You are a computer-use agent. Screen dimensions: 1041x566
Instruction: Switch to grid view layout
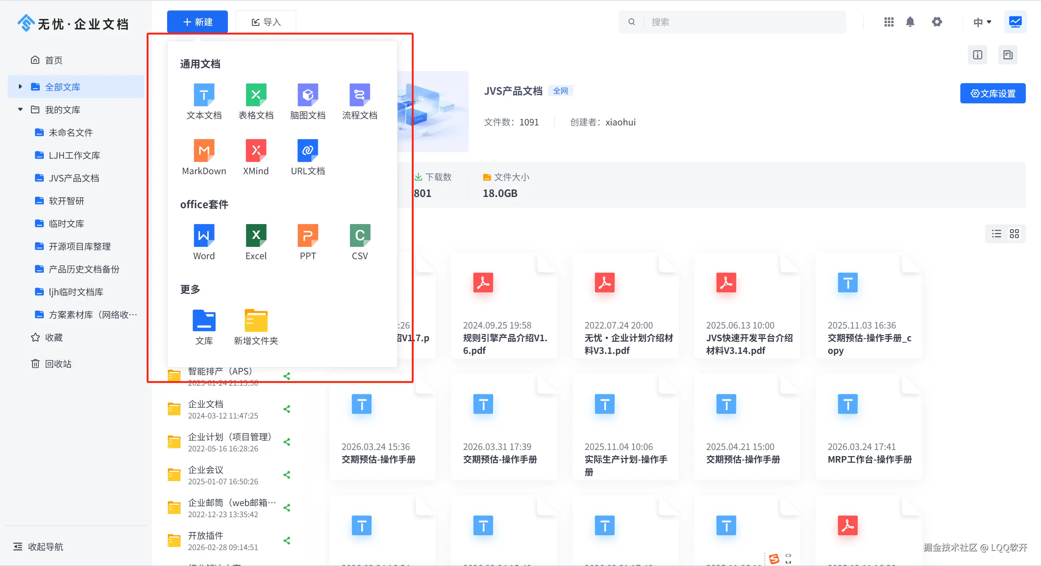pos(1014,234)
